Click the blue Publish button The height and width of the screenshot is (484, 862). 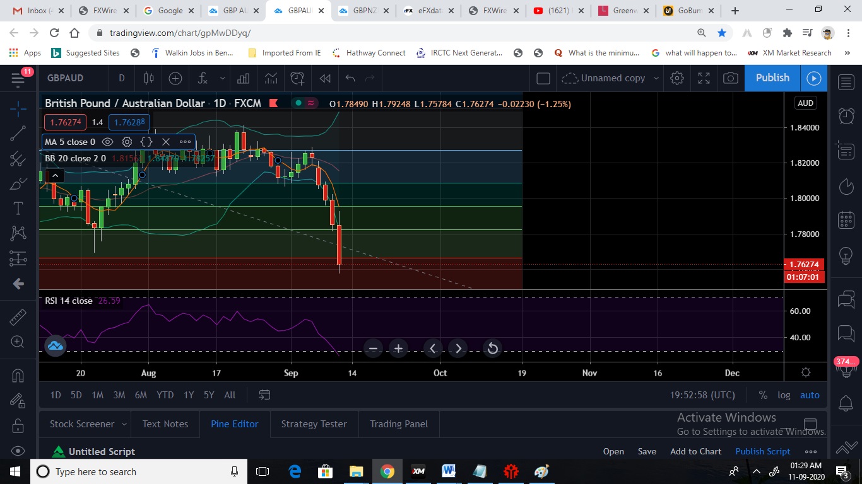click(x=772, y=78)
